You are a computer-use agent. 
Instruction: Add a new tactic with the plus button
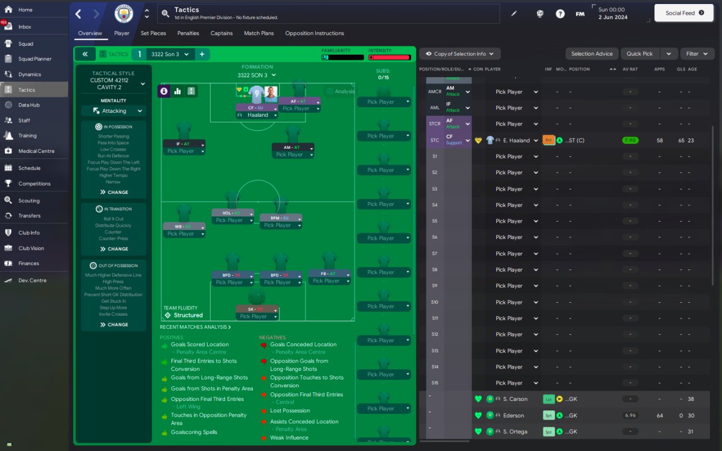tap(201, 54)
